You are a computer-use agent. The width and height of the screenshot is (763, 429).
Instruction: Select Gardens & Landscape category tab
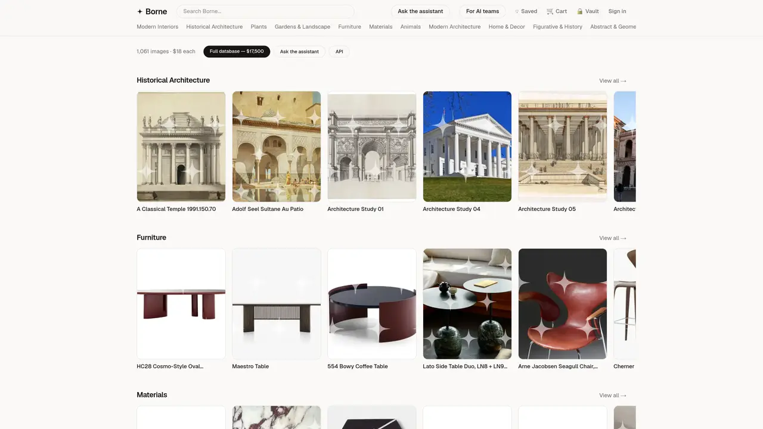tap(302, 27)
